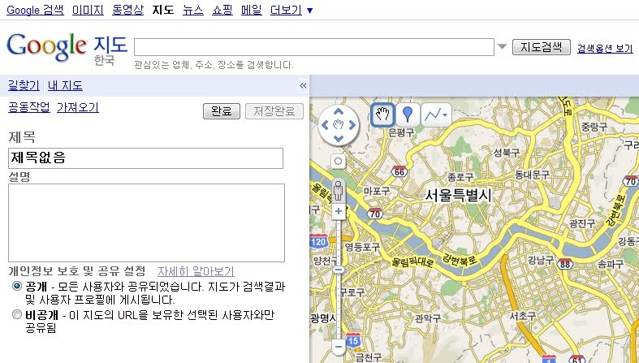Image resolution: width=639 pixels, height=363 pixels.
Task: Open 자세히 알아보기 link
Action: pos(196,271)
